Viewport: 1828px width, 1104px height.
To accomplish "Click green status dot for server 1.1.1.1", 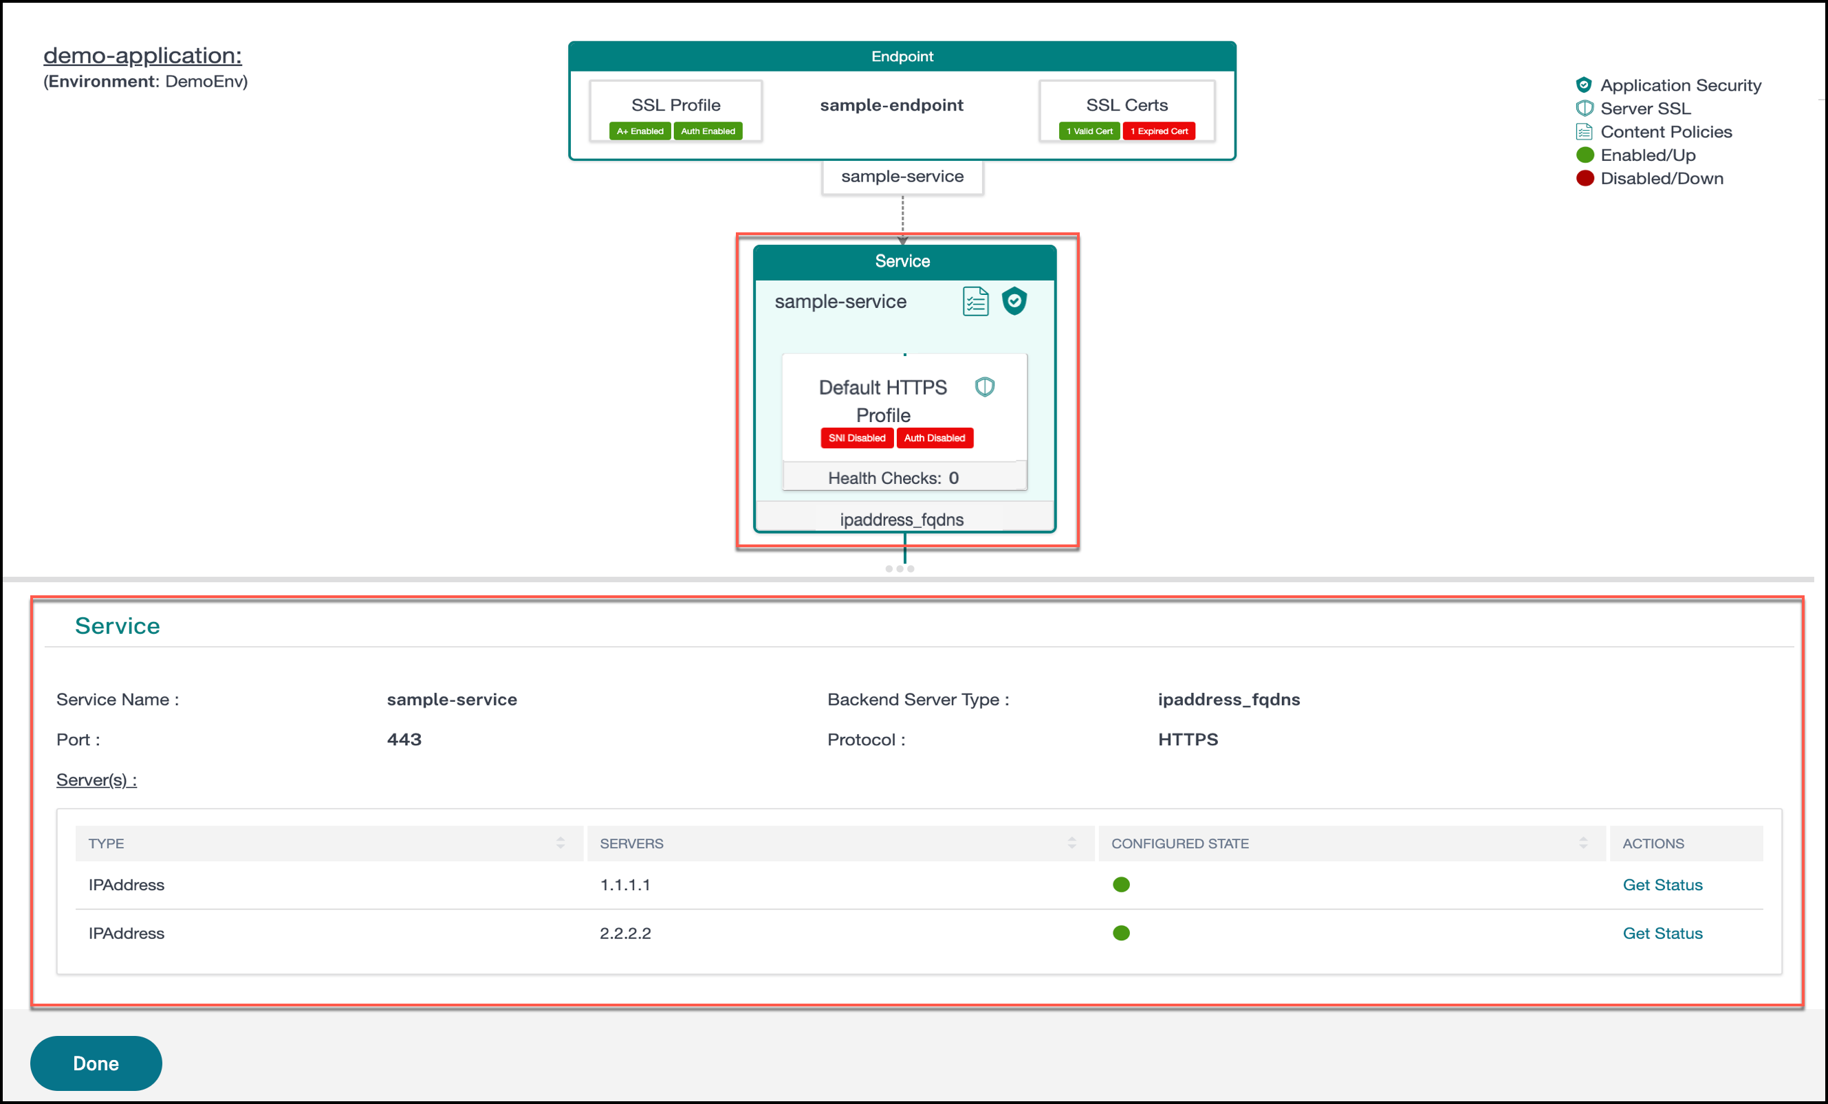I will coord(1121,885).
